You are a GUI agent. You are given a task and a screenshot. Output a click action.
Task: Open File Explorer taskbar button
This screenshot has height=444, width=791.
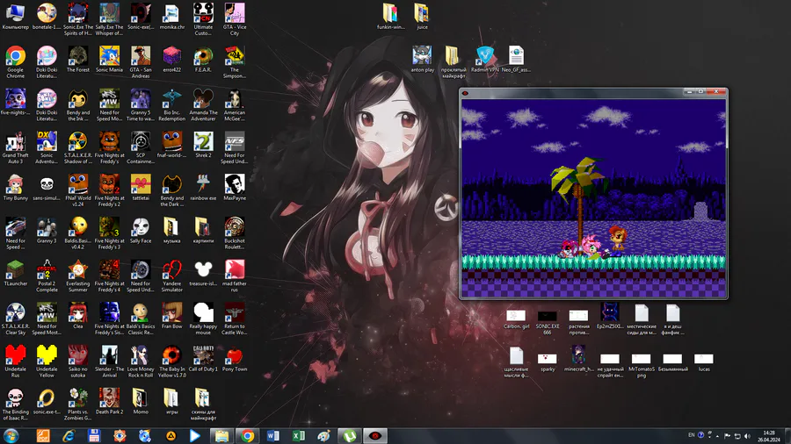coord(221,436)
